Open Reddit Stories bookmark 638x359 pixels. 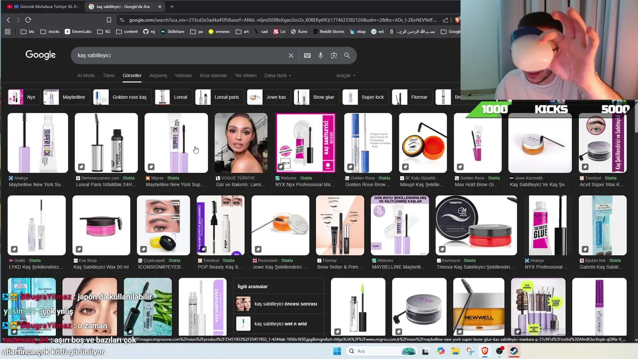click(328, 31)
